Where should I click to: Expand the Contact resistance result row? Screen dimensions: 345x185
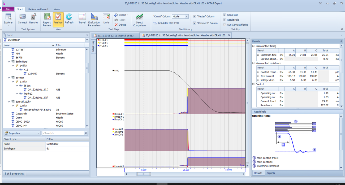click(x=258, y=72)
